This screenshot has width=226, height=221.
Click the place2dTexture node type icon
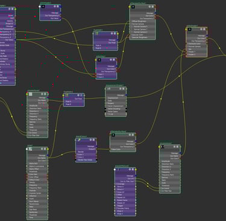118,170
